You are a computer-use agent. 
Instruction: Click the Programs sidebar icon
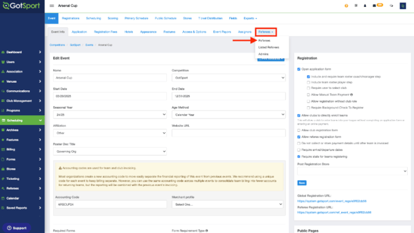pos(3,111)
